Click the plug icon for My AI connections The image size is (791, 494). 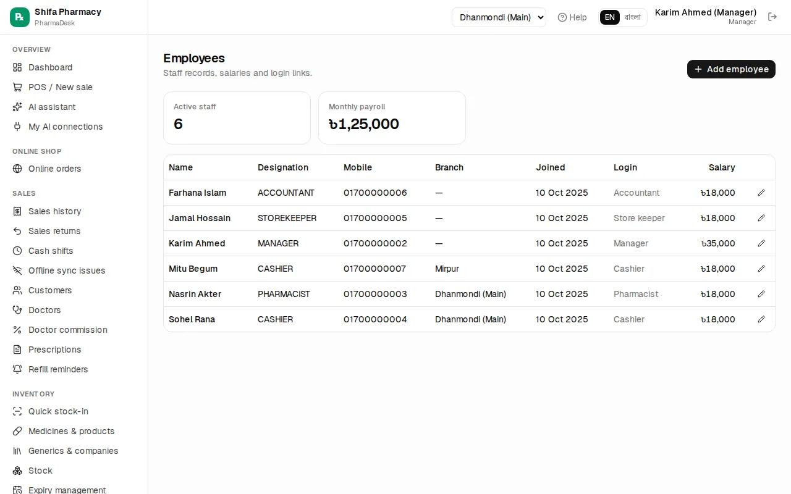click(x=17, y=127)
